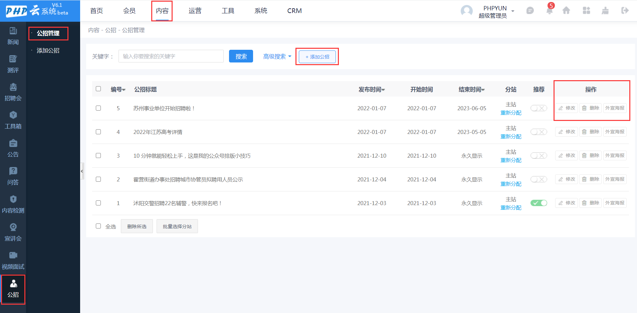Click the blue 搜索 button
This screenshot has height=313, width=637.
tap(241, 56)
